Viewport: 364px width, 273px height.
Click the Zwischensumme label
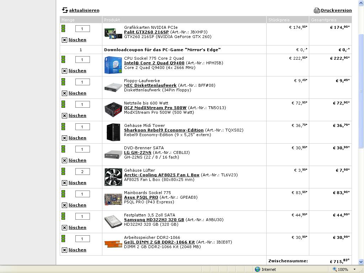(288, 261)
